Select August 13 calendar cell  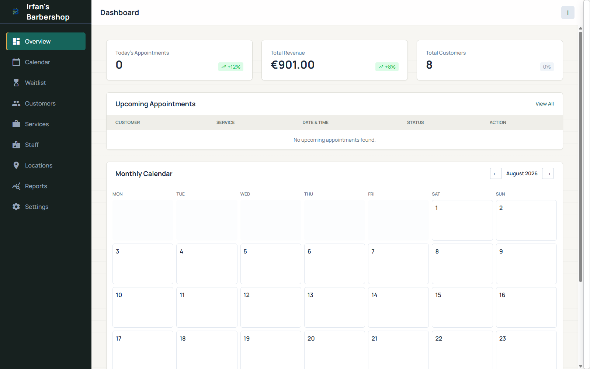[x=334, y=307]
